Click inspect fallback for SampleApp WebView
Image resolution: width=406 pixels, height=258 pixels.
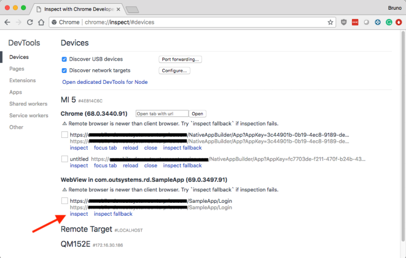[113, 214]
